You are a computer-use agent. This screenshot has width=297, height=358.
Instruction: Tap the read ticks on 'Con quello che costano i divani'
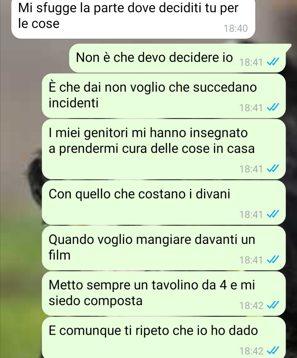point(273,214)
